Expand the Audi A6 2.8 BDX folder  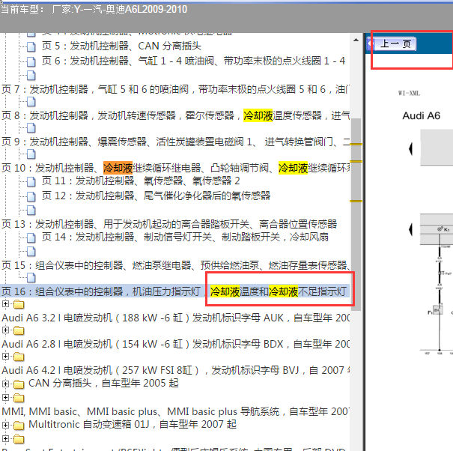click(x=5, y=330)
